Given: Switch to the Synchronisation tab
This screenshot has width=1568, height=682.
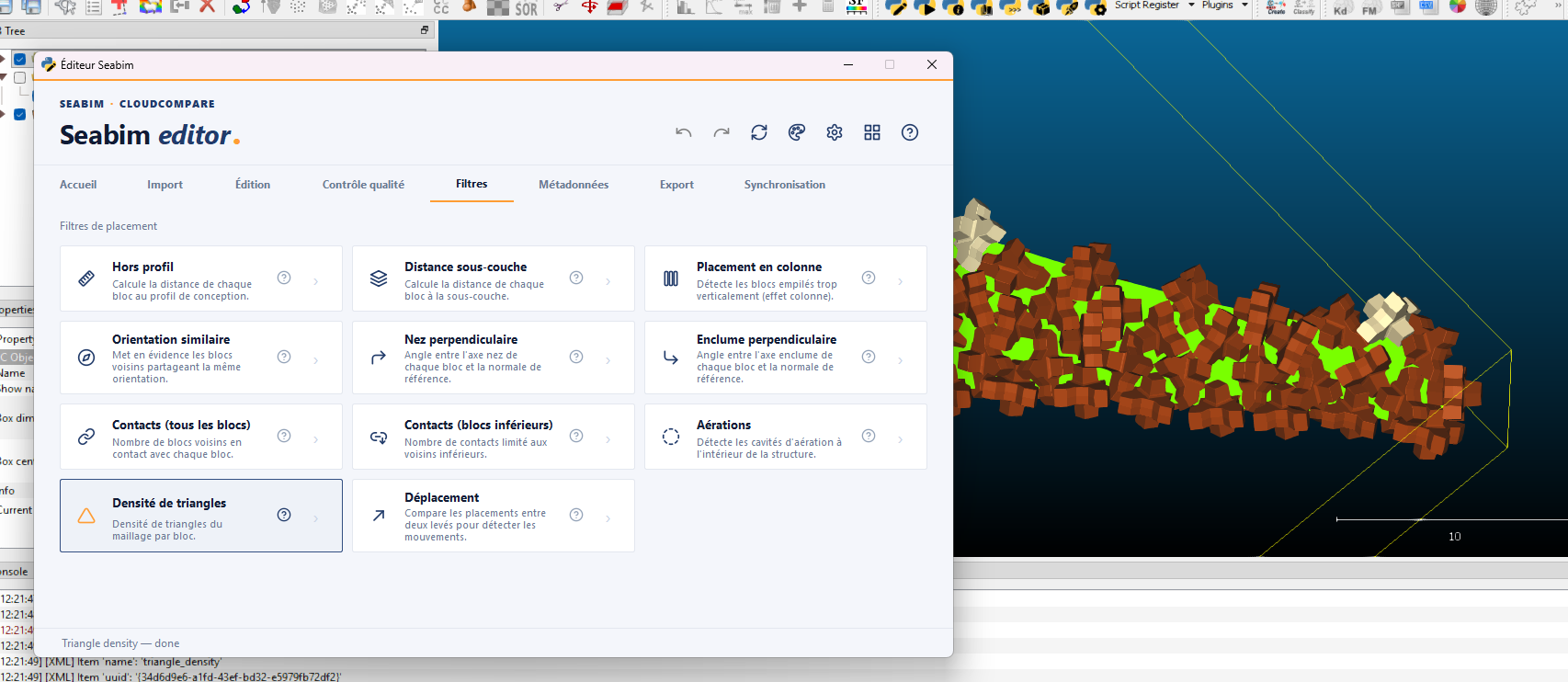Looking at the screenshot, I should click(785, 185).
